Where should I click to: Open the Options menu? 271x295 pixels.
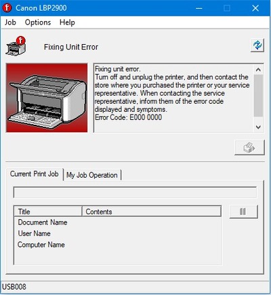pyautogui.click(x=38, y=22)
